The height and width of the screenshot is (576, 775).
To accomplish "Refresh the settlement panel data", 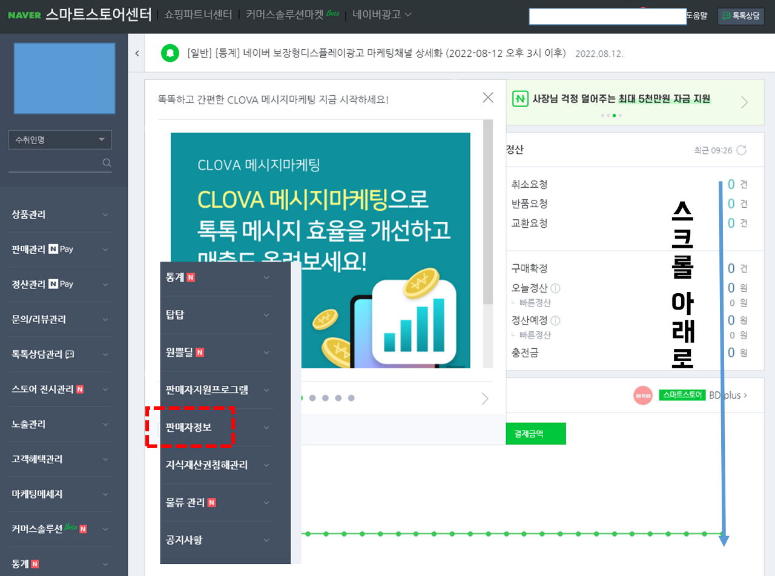I will point(741,150).
